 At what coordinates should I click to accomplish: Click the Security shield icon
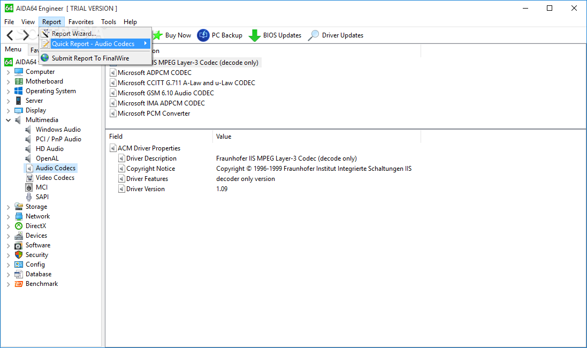19,255
